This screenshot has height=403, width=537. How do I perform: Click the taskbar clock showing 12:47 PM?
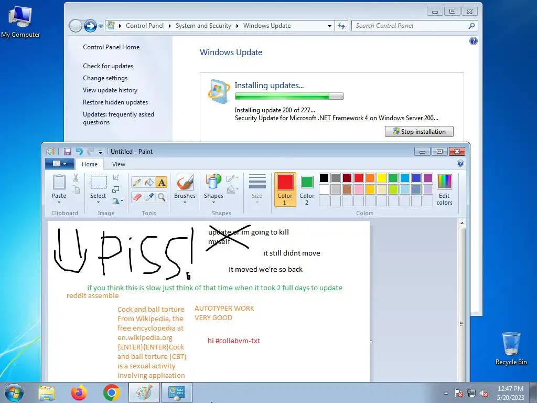click(x=510, y=393)
